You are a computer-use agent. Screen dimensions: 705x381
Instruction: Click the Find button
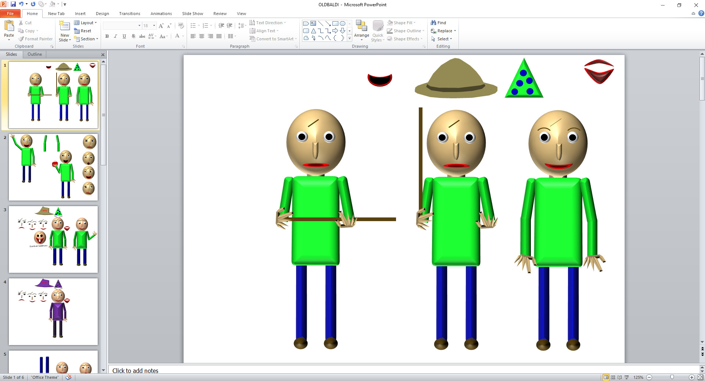tap(438, 23)
